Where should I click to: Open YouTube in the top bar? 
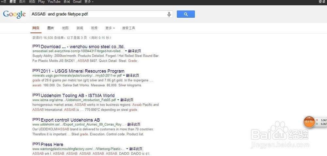54,2
